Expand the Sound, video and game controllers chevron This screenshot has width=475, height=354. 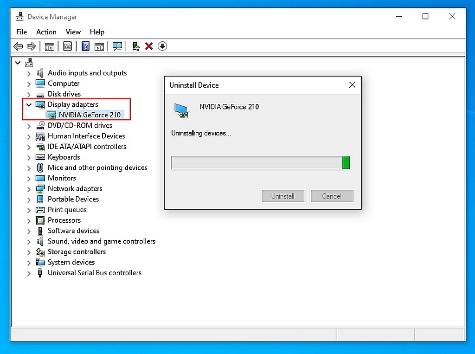[29, 242]
